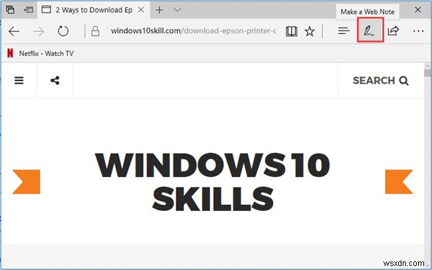This screenshot has width=432, height=270.
Task: Open Reading view book icon
Action: pyautogui.click(x=291, y=31)
